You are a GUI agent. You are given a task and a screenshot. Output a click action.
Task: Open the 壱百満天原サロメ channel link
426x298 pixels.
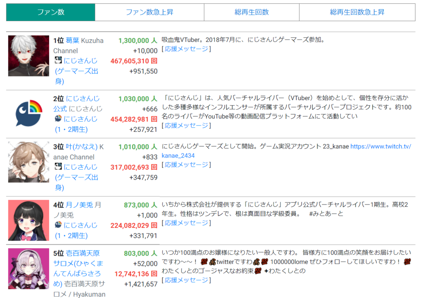(79, 268)
